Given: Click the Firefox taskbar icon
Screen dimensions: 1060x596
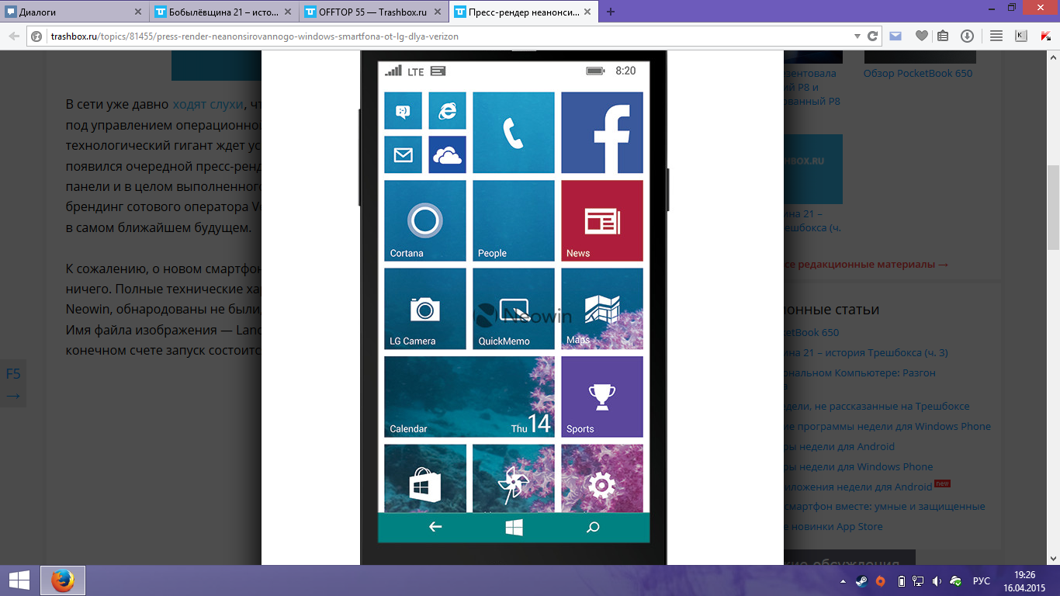Looking at the screenshot, I should pos(62,580).
